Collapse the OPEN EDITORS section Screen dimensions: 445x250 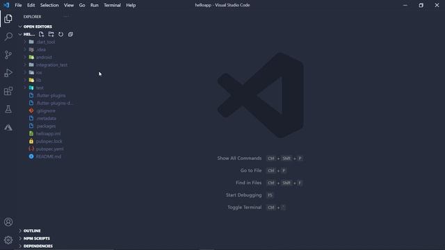(x=20, y=26)
